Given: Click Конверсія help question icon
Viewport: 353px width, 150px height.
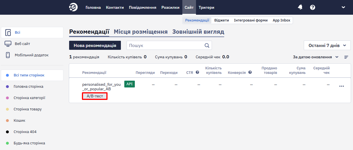Looking at the screenshot, I should point(250,72).
